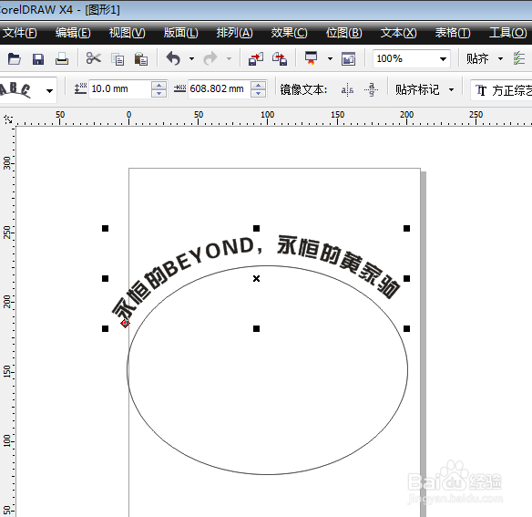The height and width of the screenshot is (517, 532).
Task: Click the red text-on-path offset glyph
Action: 125,323
